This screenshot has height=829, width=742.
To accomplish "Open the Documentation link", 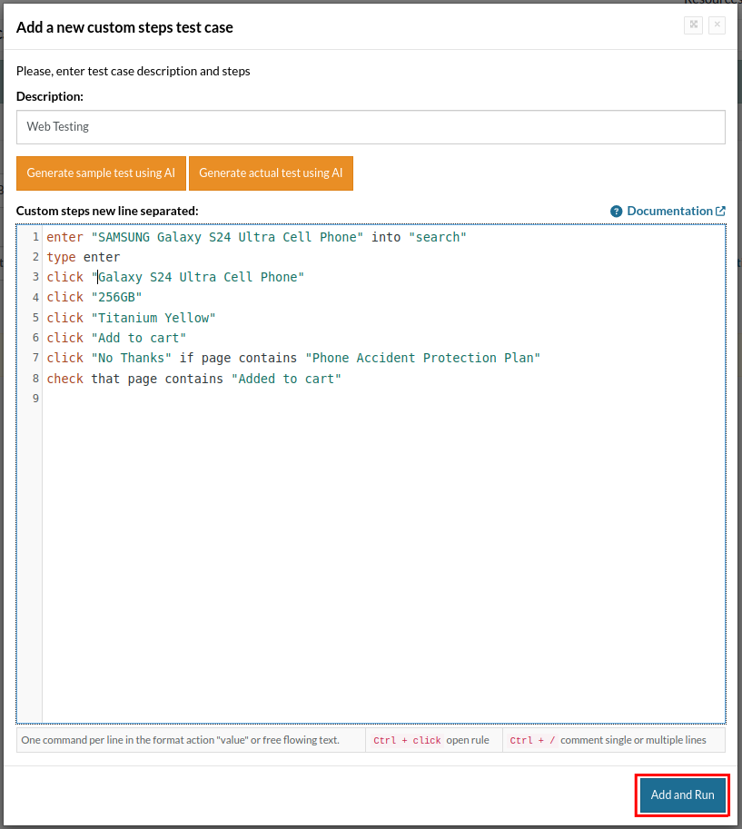I will tap(669, 211).
